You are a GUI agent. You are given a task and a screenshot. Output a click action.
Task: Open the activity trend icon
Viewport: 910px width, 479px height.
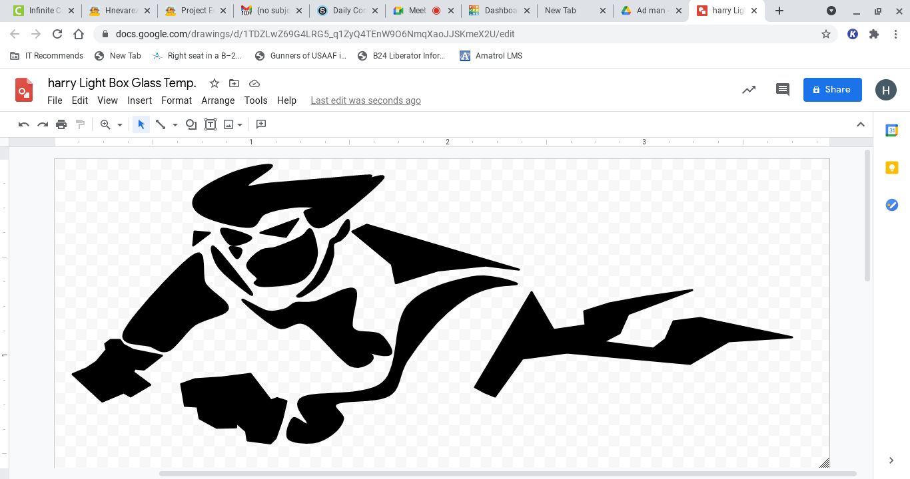point(749,90)
